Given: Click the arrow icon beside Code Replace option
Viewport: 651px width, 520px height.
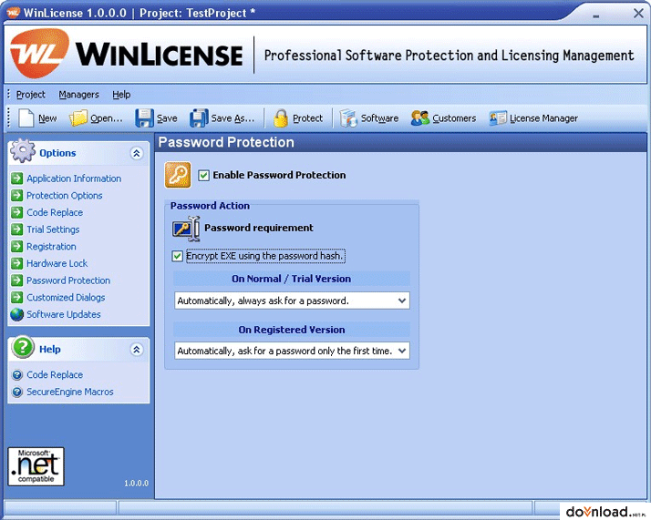Looking at the screenshot, I should coord(17,212).
